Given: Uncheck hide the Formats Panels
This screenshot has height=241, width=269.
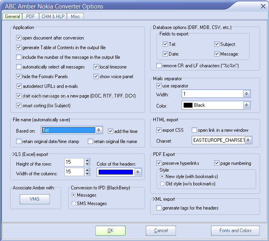Looking at the screenshot, I should pos(19,77).
